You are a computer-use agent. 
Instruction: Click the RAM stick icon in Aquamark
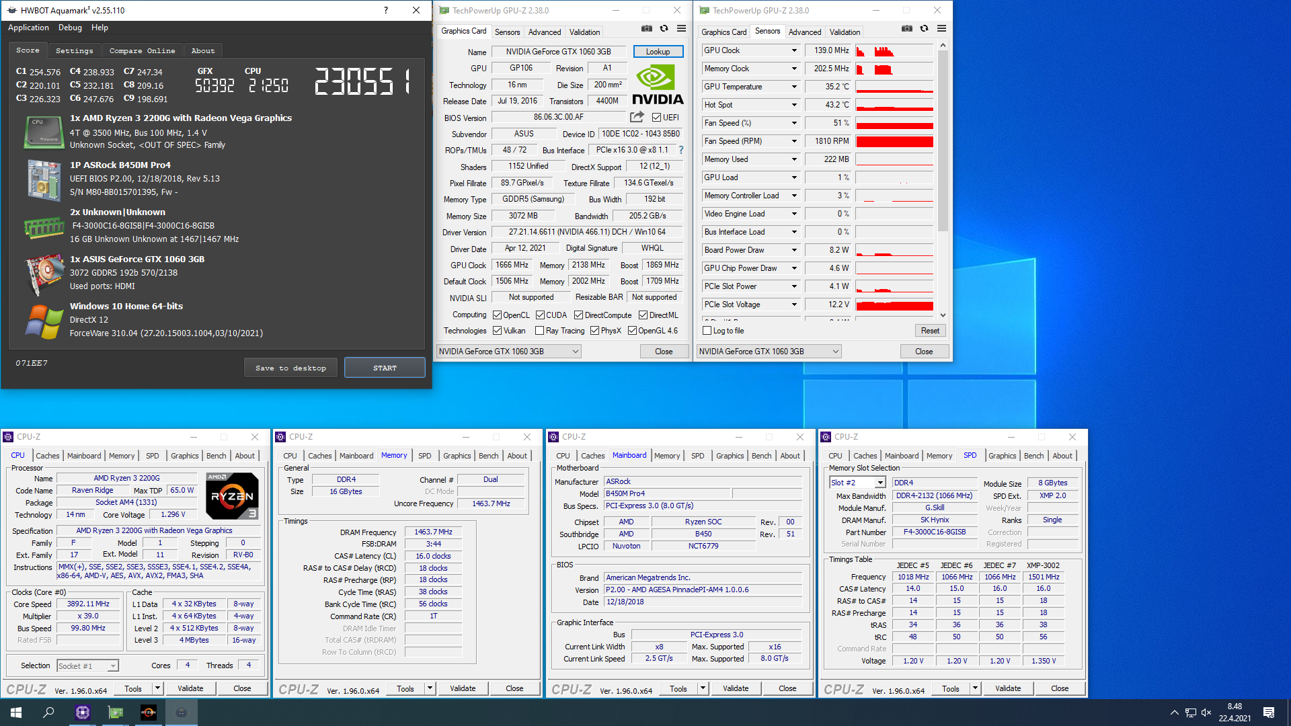tap(44, 227)
